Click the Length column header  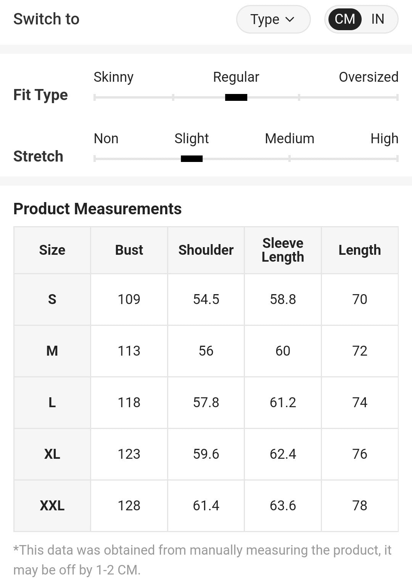[x=360, y=250]
